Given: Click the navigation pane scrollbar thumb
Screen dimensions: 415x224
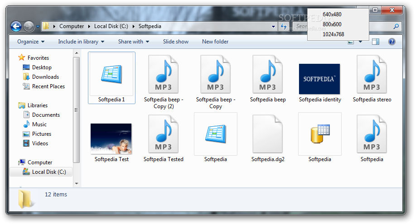Looking at the screenshot, I should [77, 110].
